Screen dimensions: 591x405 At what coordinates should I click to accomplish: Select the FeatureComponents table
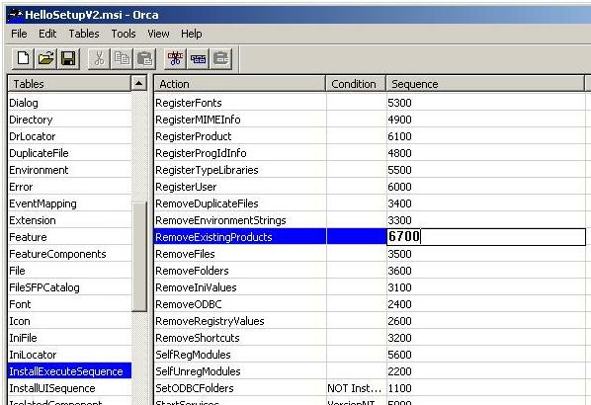69,254
